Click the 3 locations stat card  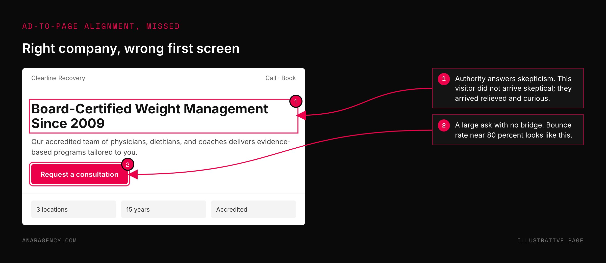pyautogui.click(x=74, y=209)
